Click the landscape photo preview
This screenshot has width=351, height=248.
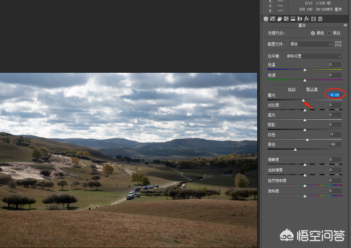pyautogui.click(x=129, y=160)
